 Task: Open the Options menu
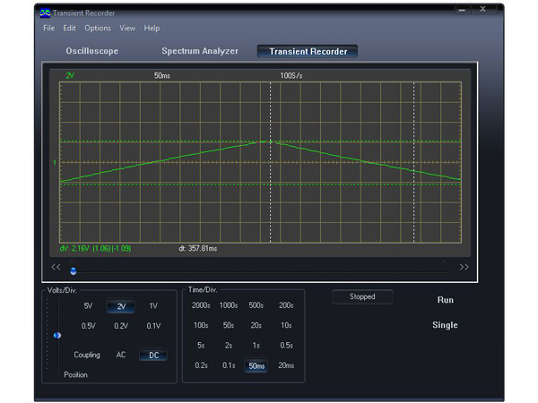pos(98,29)
